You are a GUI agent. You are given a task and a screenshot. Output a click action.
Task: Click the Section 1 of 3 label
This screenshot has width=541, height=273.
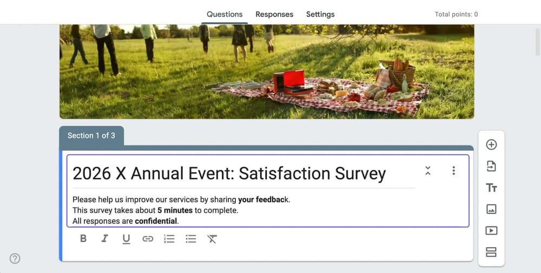click(91, 136)
